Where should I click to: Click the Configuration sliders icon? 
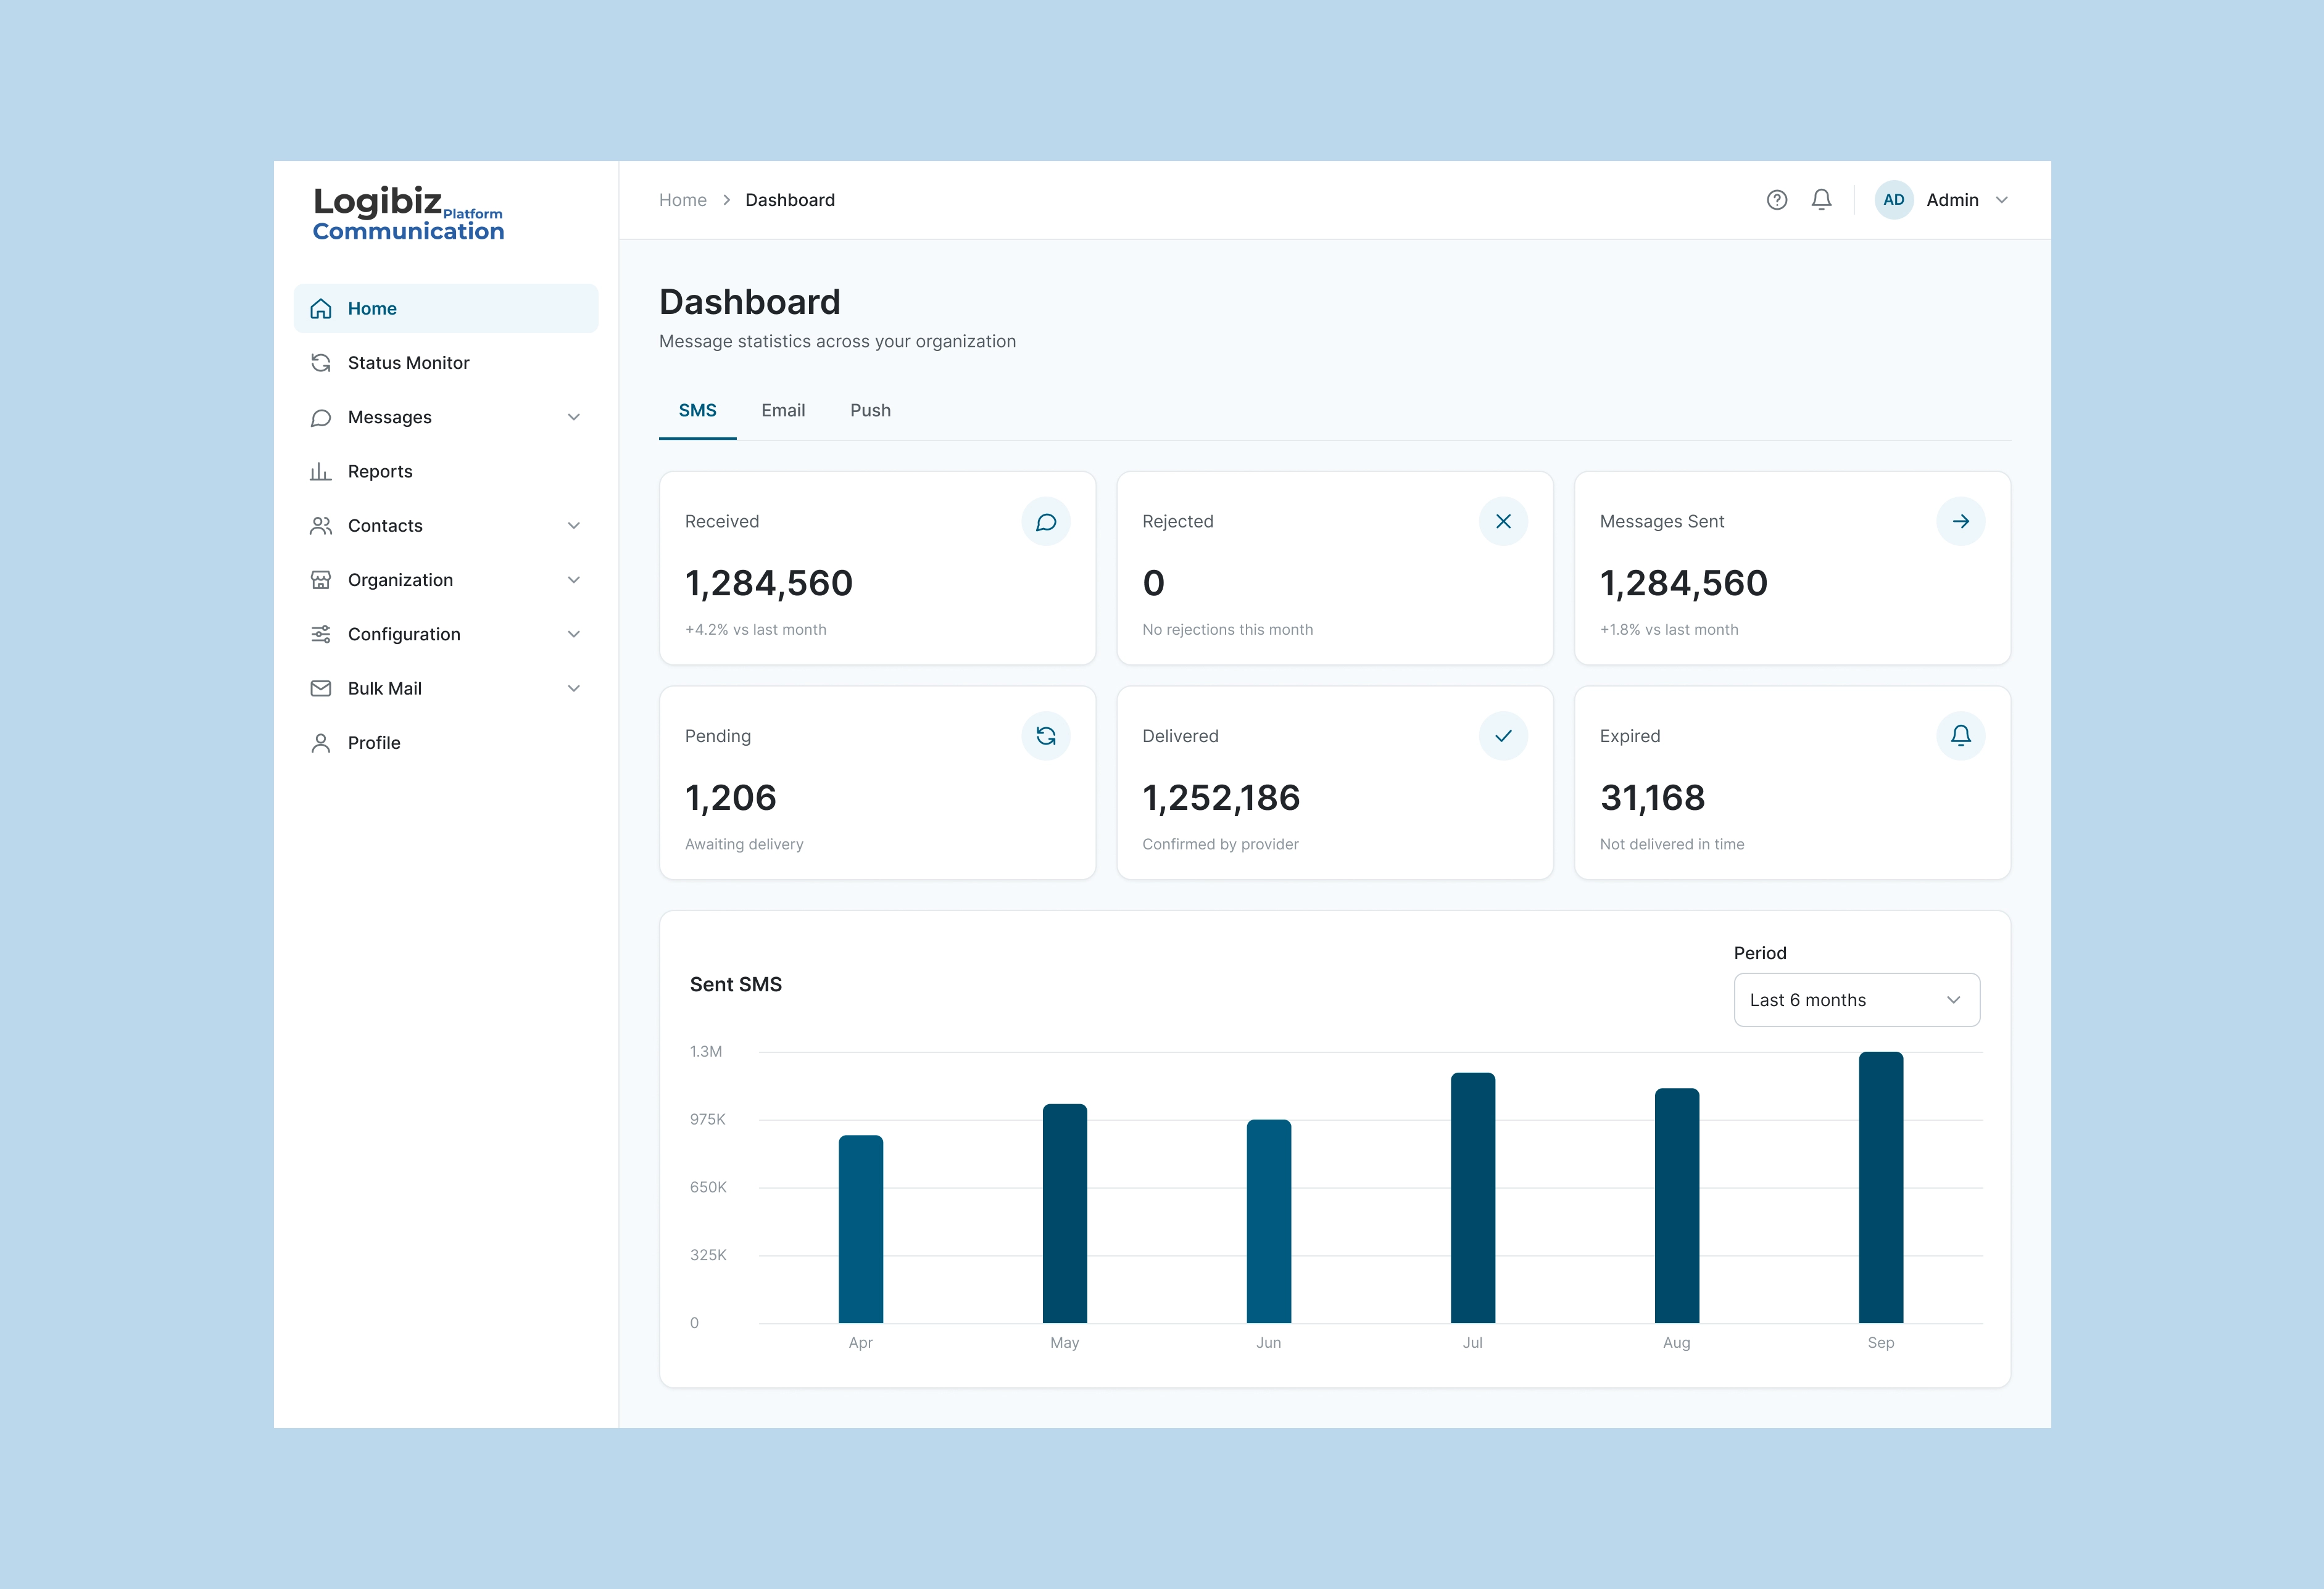pyautogui.click(x=321, y=634)
